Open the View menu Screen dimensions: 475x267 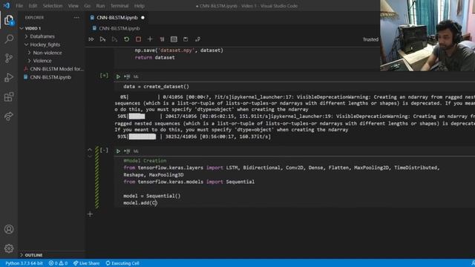pos(73,6)
